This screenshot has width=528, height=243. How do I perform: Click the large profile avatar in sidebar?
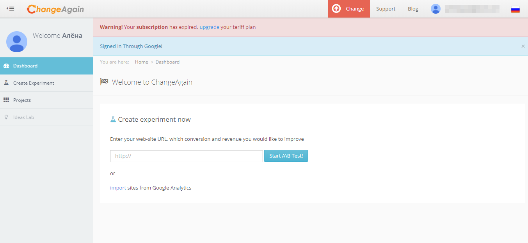tap(17, 42)
